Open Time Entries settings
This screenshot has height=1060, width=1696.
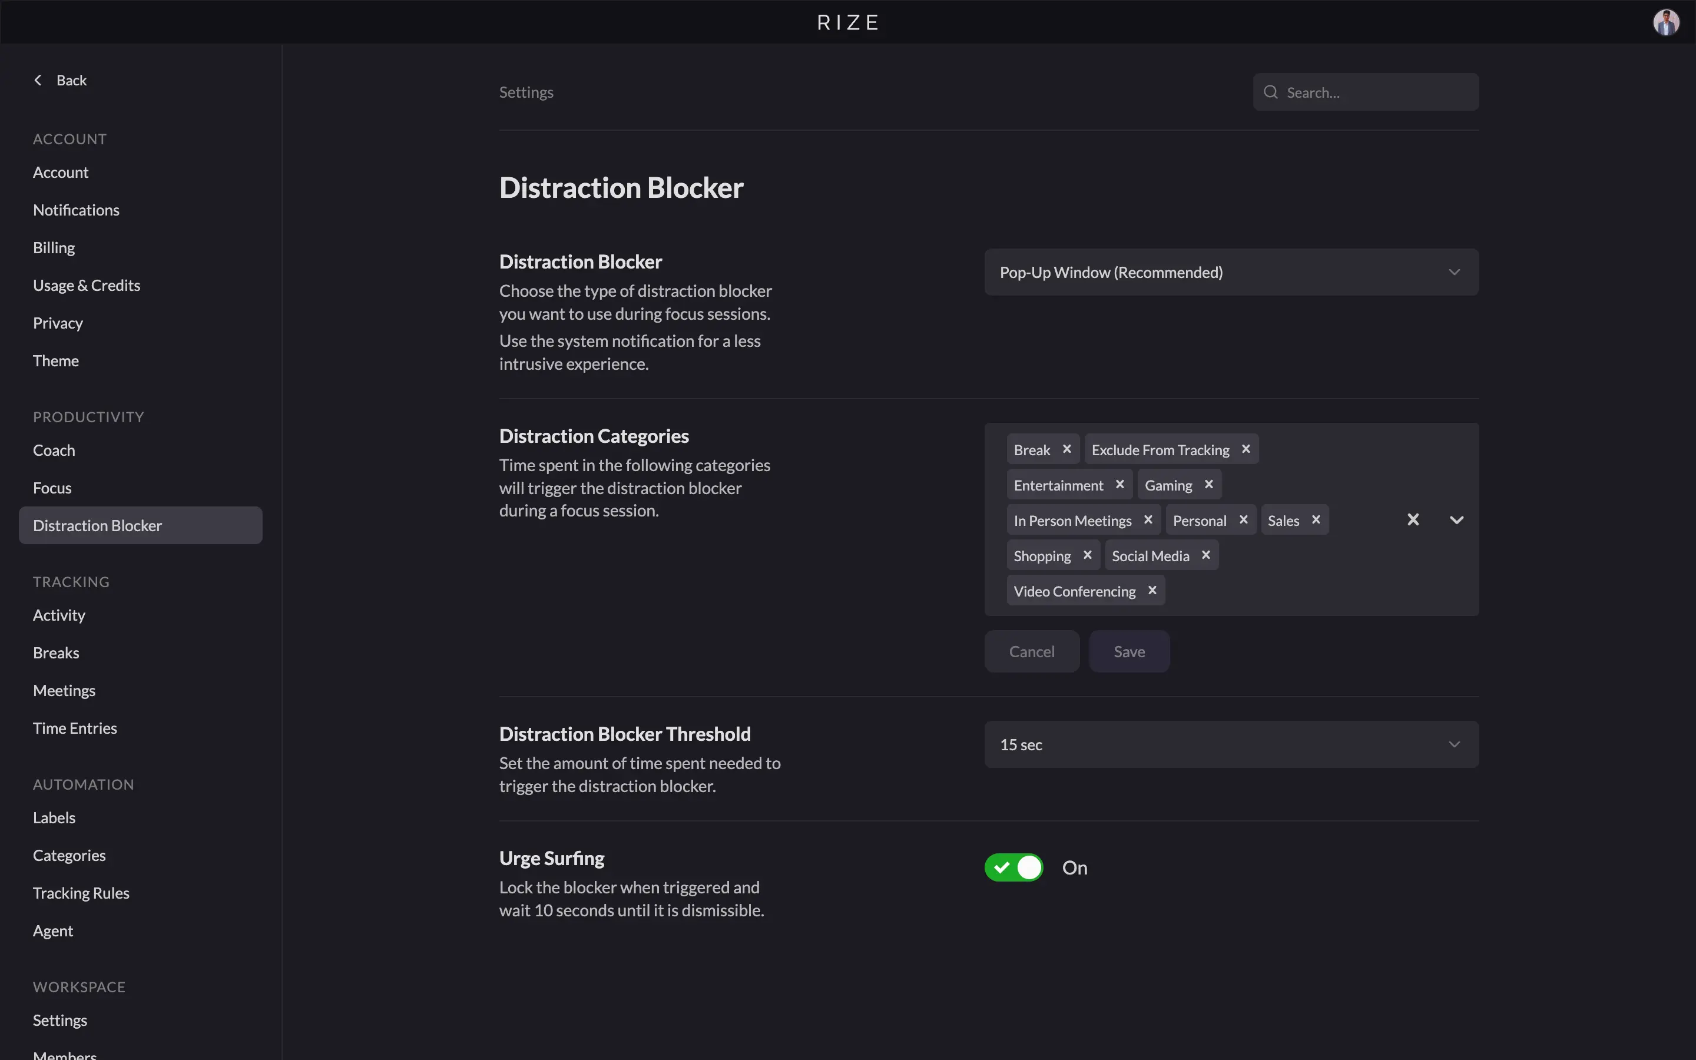(x=74, y=728)
